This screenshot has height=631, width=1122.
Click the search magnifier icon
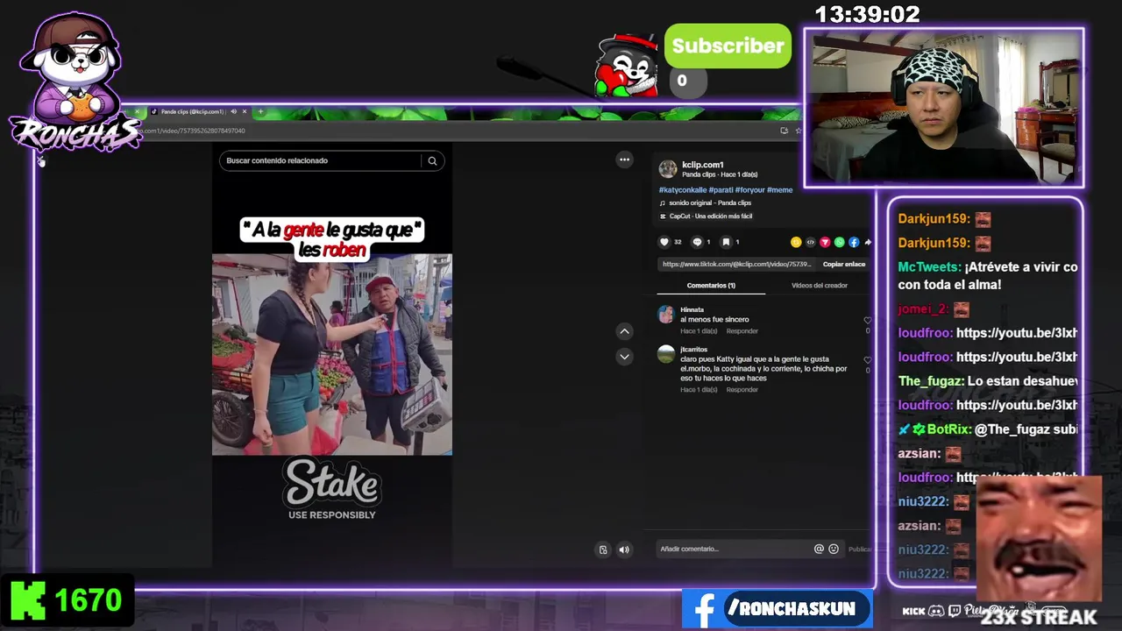coord(432,160)
